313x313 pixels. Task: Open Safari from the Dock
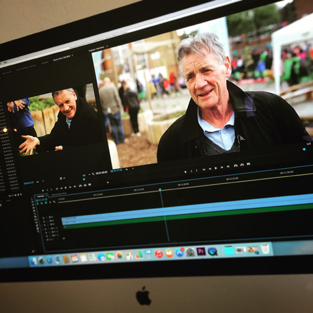tap(50, 260)
